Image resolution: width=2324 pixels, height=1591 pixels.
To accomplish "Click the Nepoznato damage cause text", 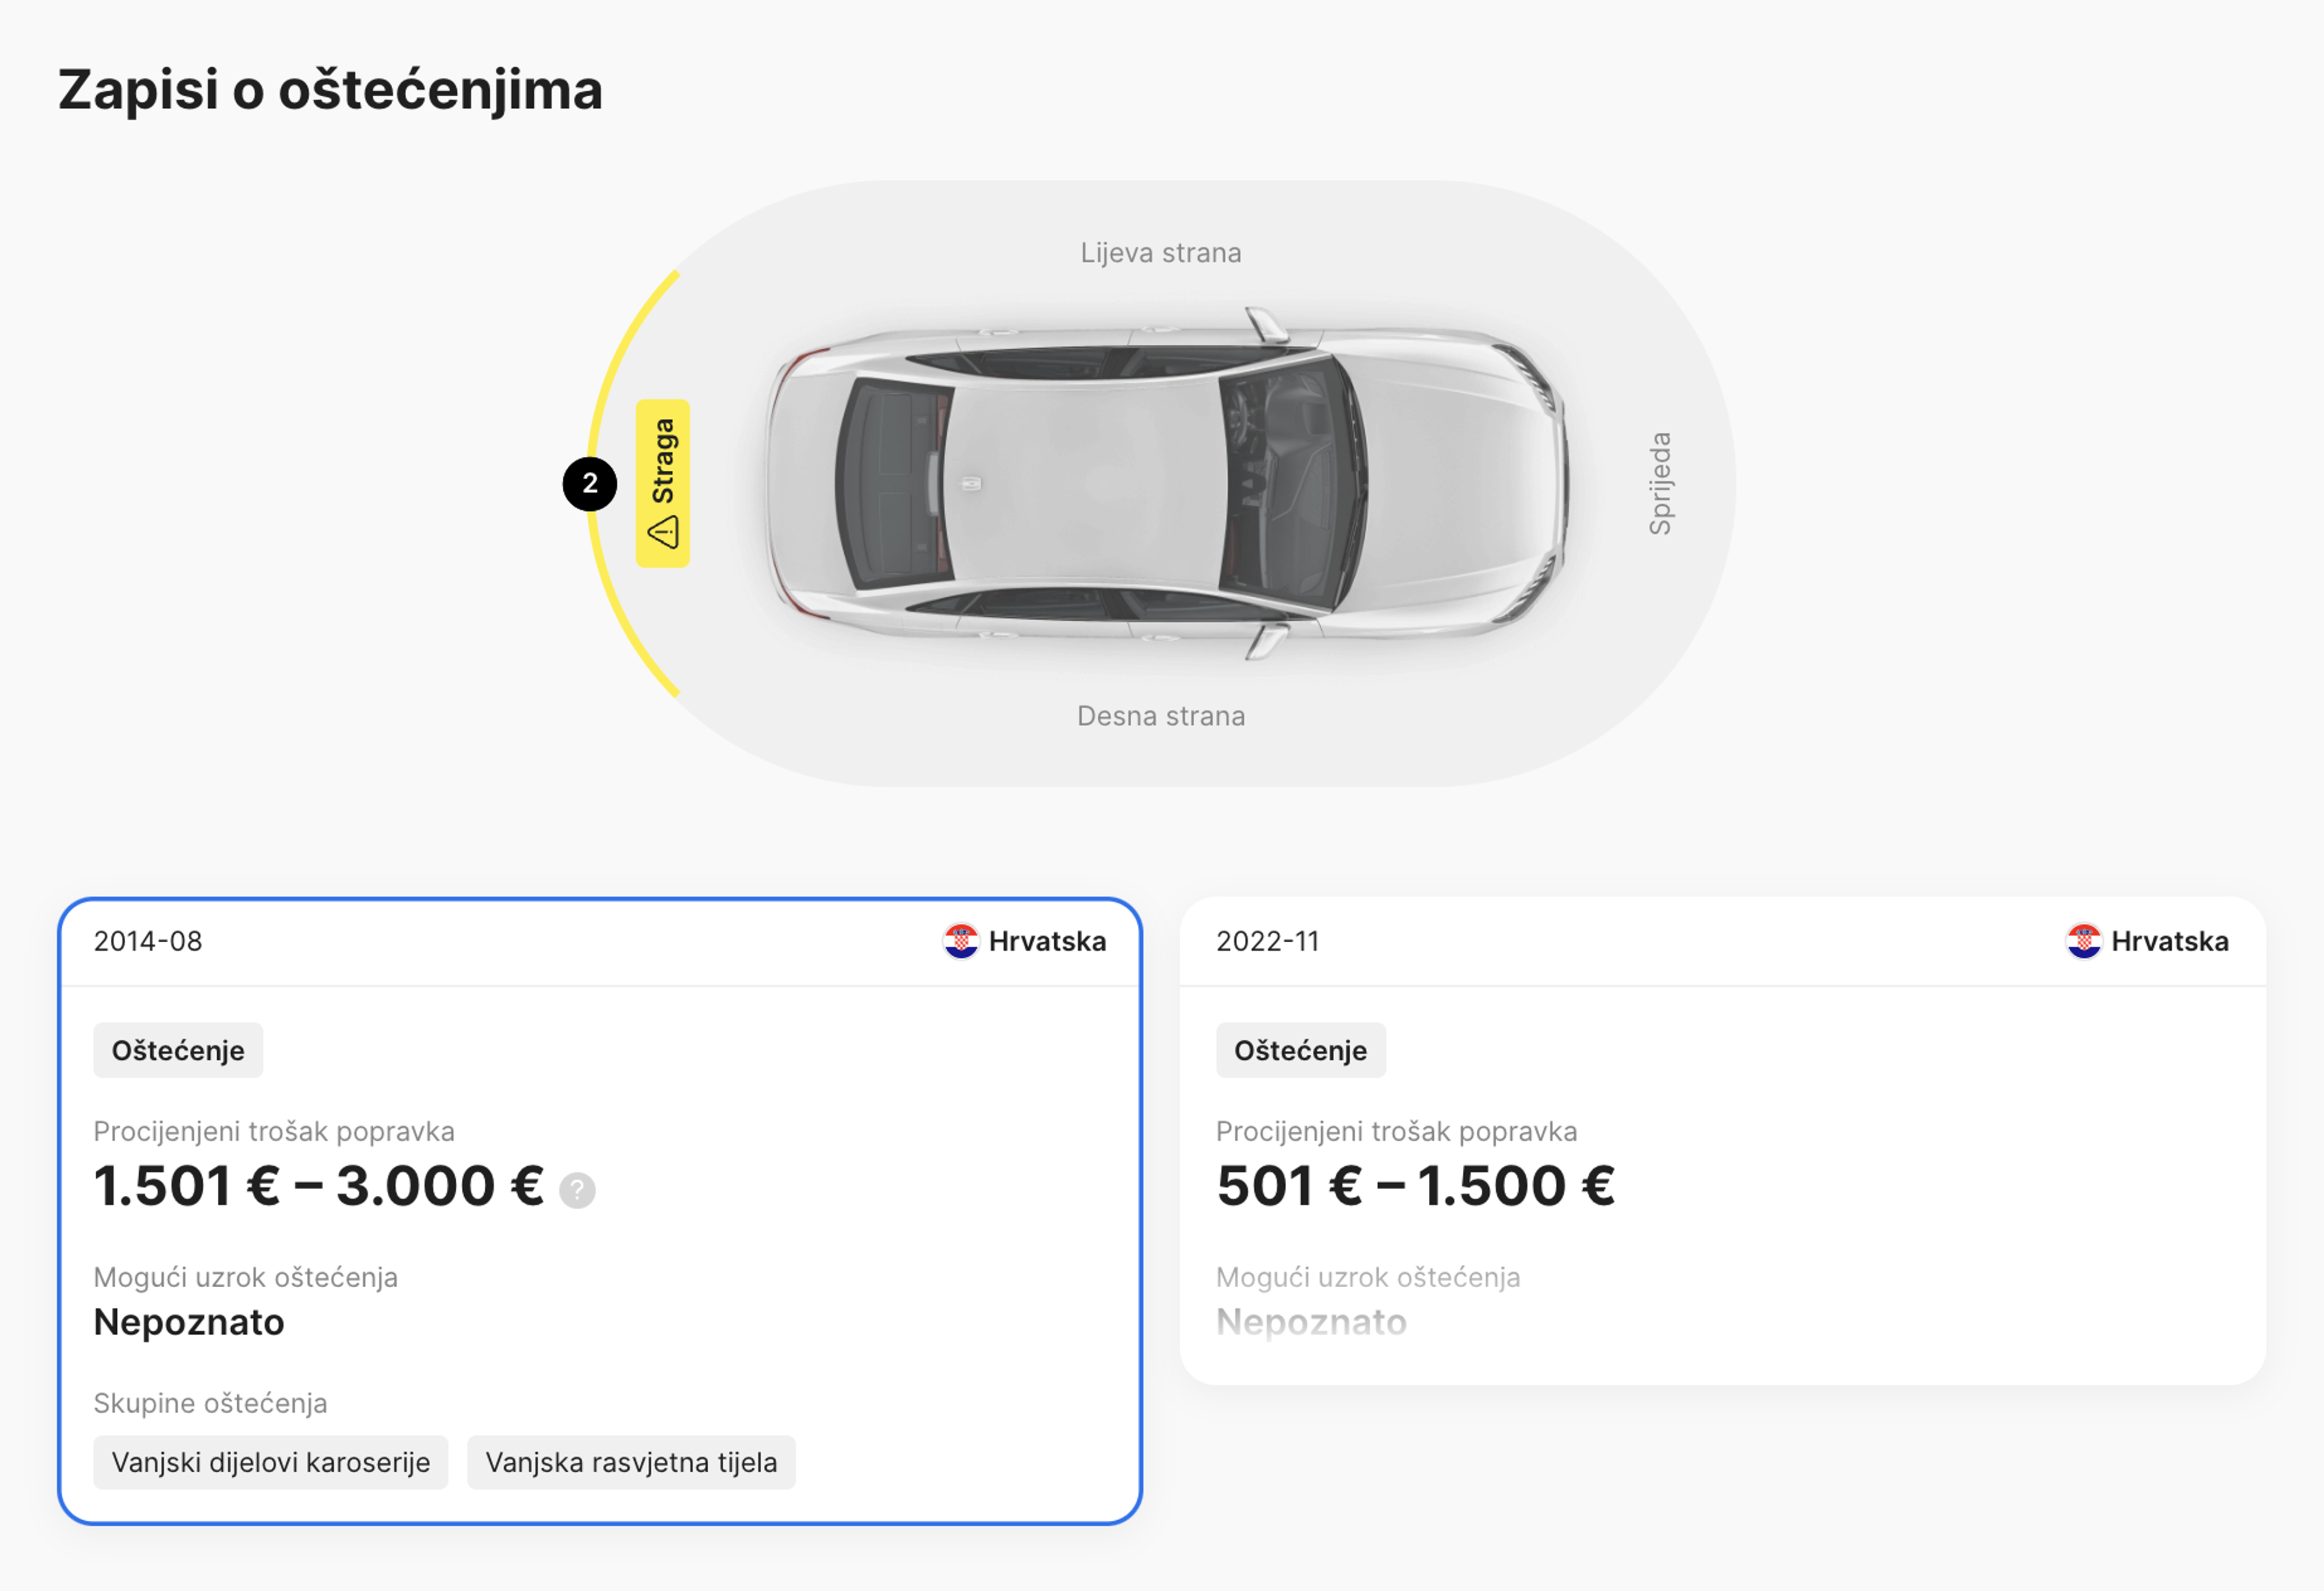I will point(189,1321).
